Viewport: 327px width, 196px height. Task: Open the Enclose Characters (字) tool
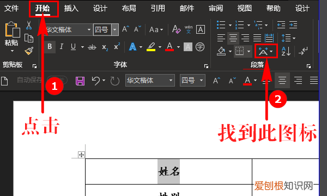(x=200, y=47)
